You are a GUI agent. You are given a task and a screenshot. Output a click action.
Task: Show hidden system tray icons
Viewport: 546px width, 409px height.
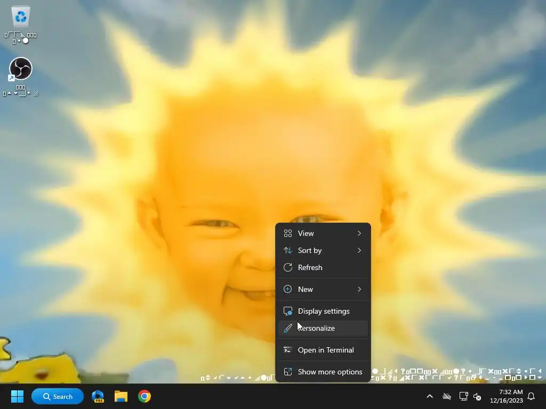(x=430, y=396)
